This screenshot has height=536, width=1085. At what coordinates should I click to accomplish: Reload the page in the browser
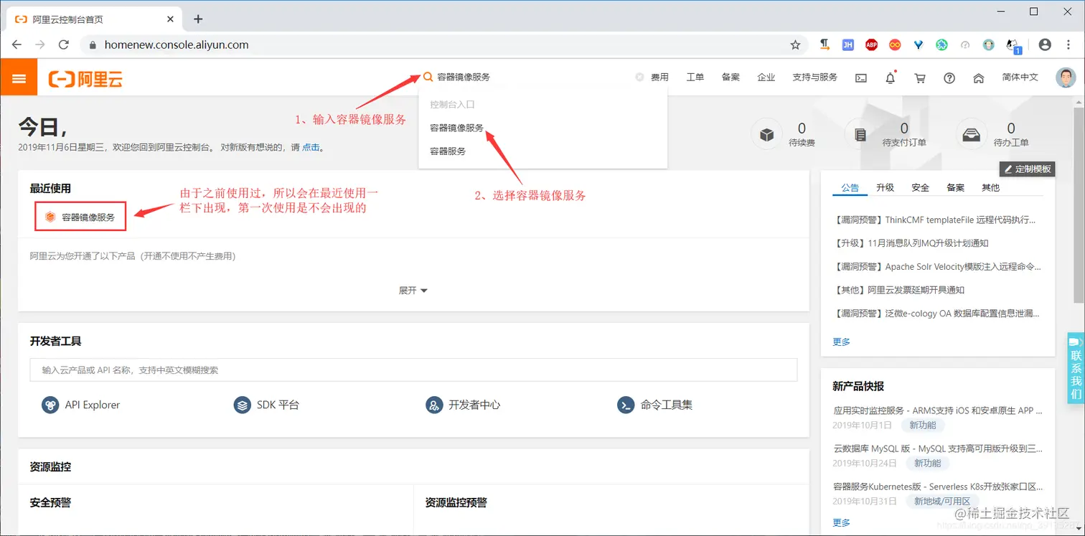point(63,44)
